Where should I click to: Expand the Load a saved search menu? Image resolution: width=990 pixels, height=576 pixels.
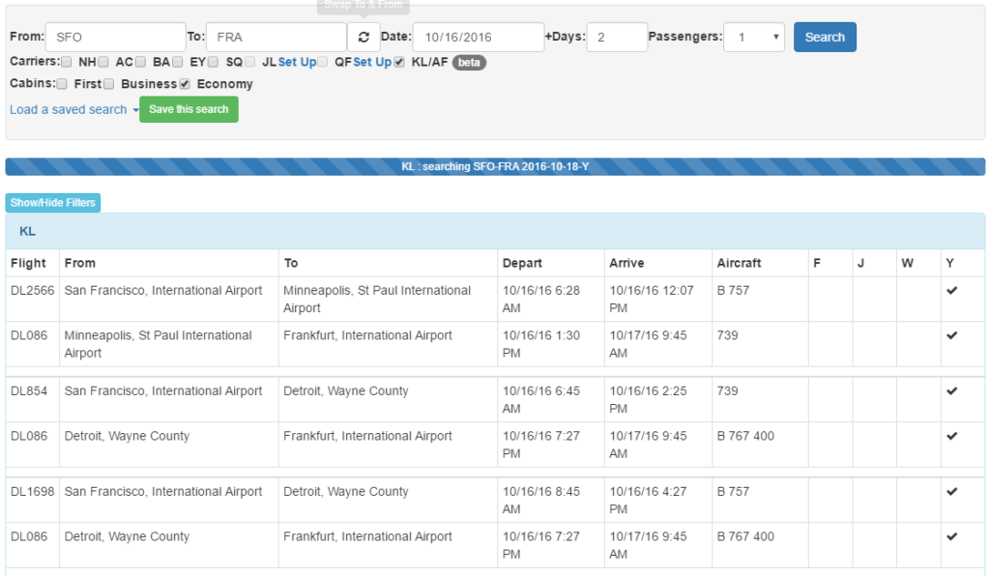click(67, 109)
